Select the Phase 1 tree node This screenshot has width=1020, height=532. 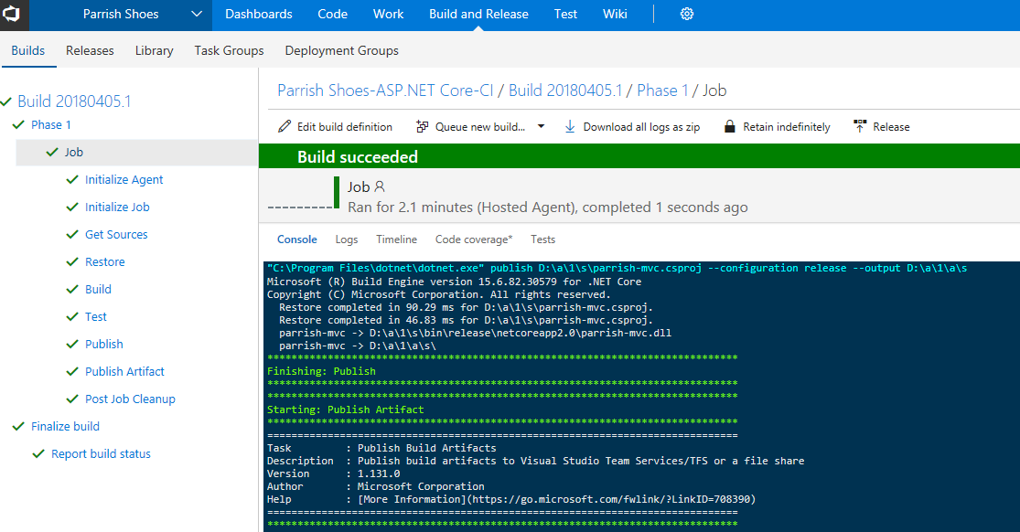(51, 125)
